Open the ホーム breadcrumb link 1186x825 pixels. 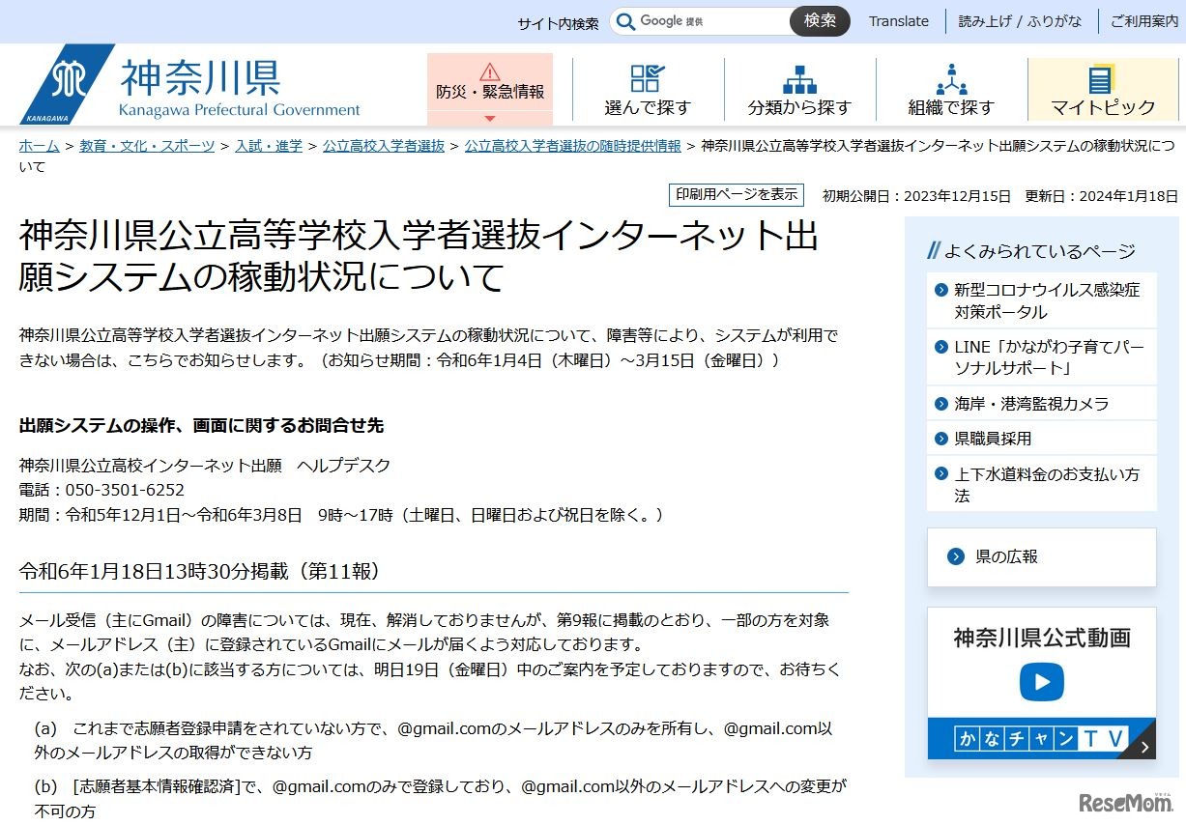pyautogui.click(x=39, y=146)
